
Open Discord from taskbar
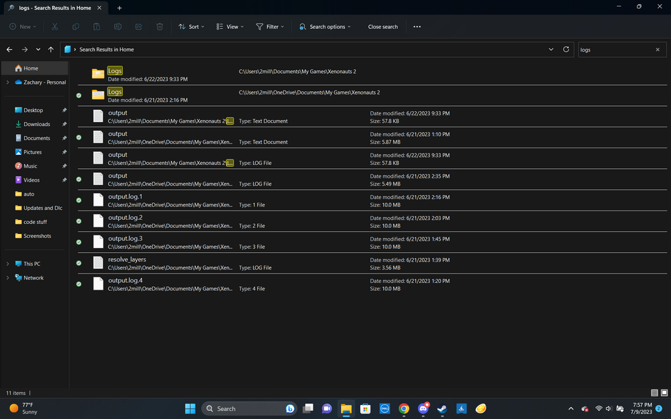[423, 409]
